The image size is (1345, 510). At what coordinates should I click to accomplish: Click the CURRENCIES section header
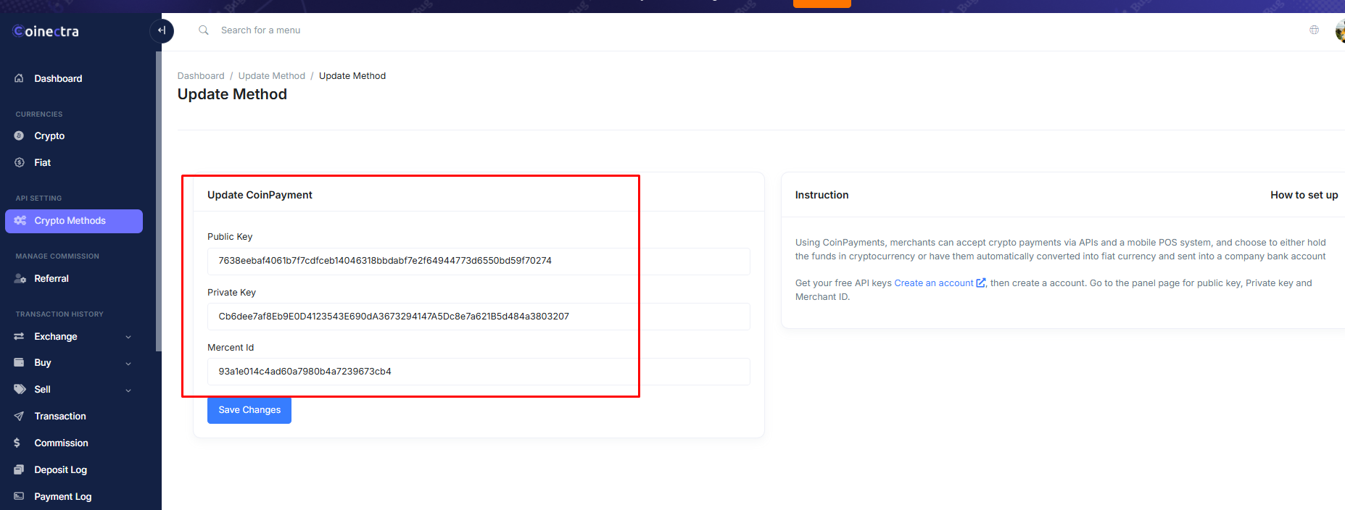coord(39,114)
